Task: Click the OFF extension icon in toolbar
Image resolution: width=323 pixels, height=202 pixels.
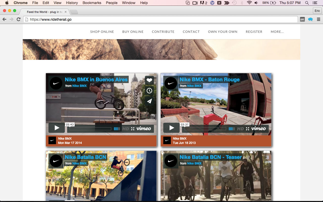Action: [302, 19]
